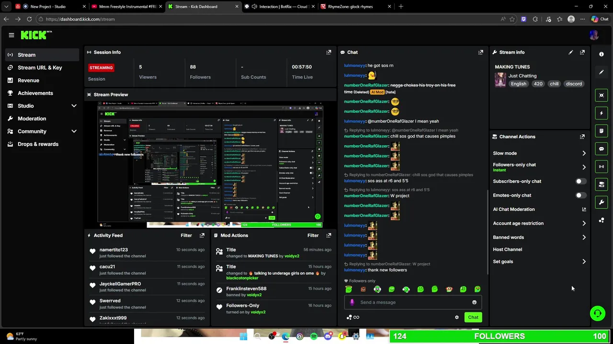Click the camera moderator icon in right rail
Screen dimensions: 613x344
602,184
